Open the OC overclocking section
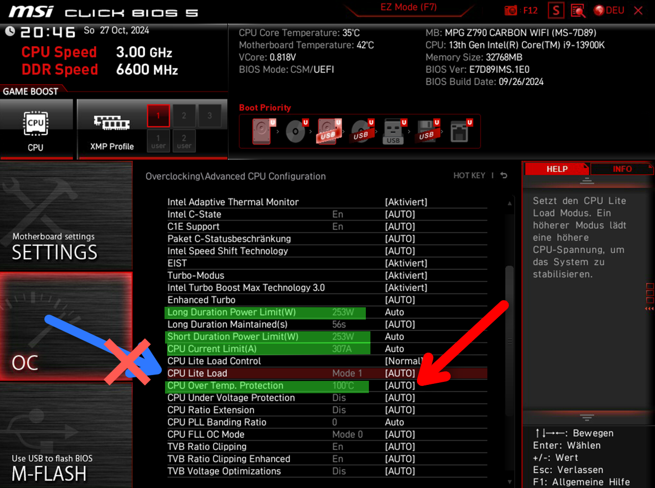655x488 pixels. 66,327
